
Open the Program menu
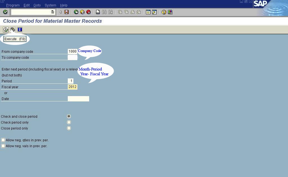13,5
